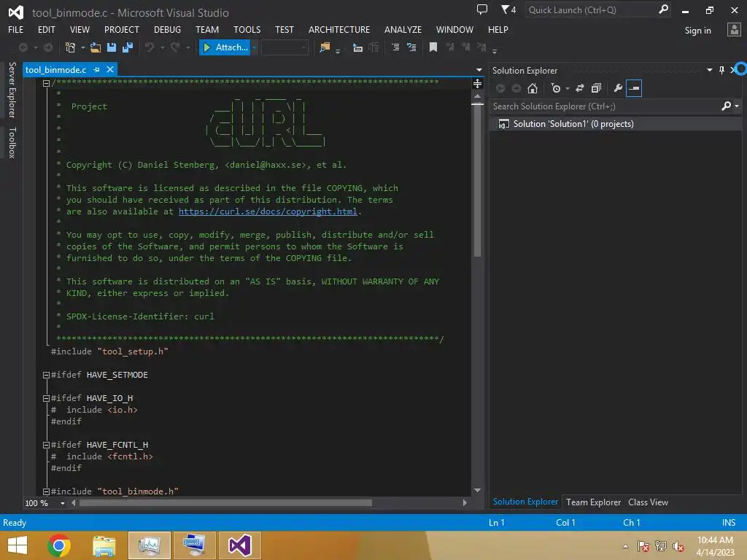This screenshot has width=747, height=560.
Task: Collapse the #ifdef HAVE_IO_H region
Action: [x=46, y=399]
